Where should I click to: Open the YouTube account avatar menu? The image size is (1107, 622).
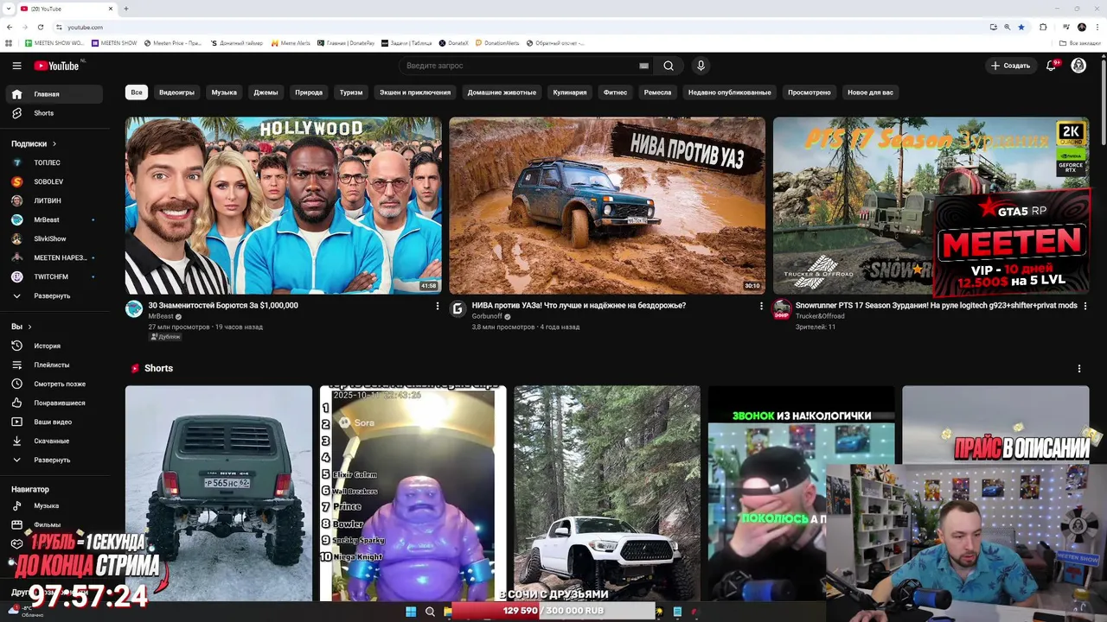(1078, 66)
